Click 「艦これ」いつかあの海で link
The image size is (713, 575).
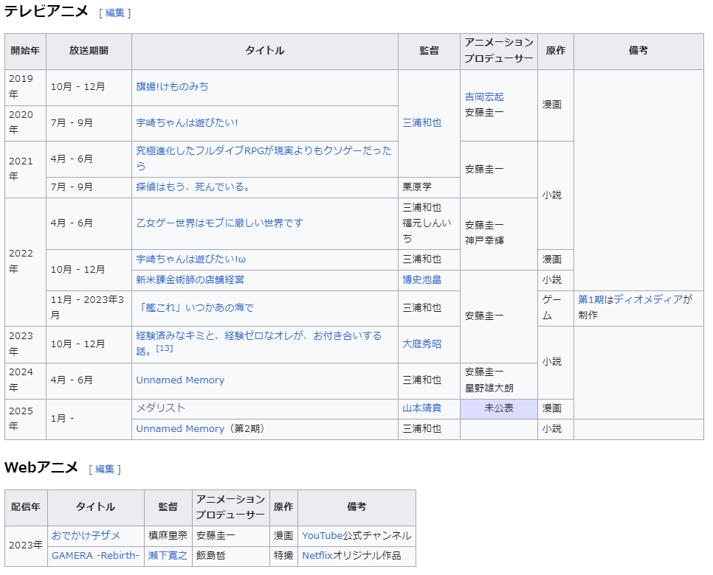tap(196, 307)
